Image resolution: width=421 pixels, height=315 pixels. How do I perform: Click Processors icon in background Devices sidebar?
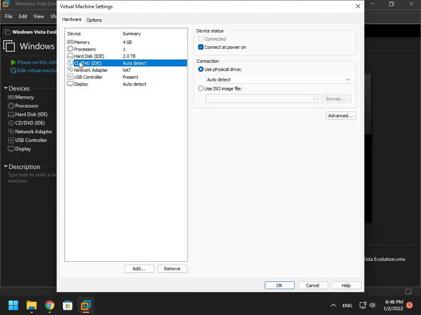coord(11,106)
